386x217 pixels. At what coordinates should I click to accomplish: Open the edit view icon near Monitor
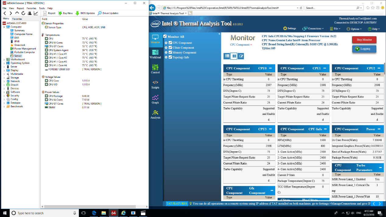[240, 56]
